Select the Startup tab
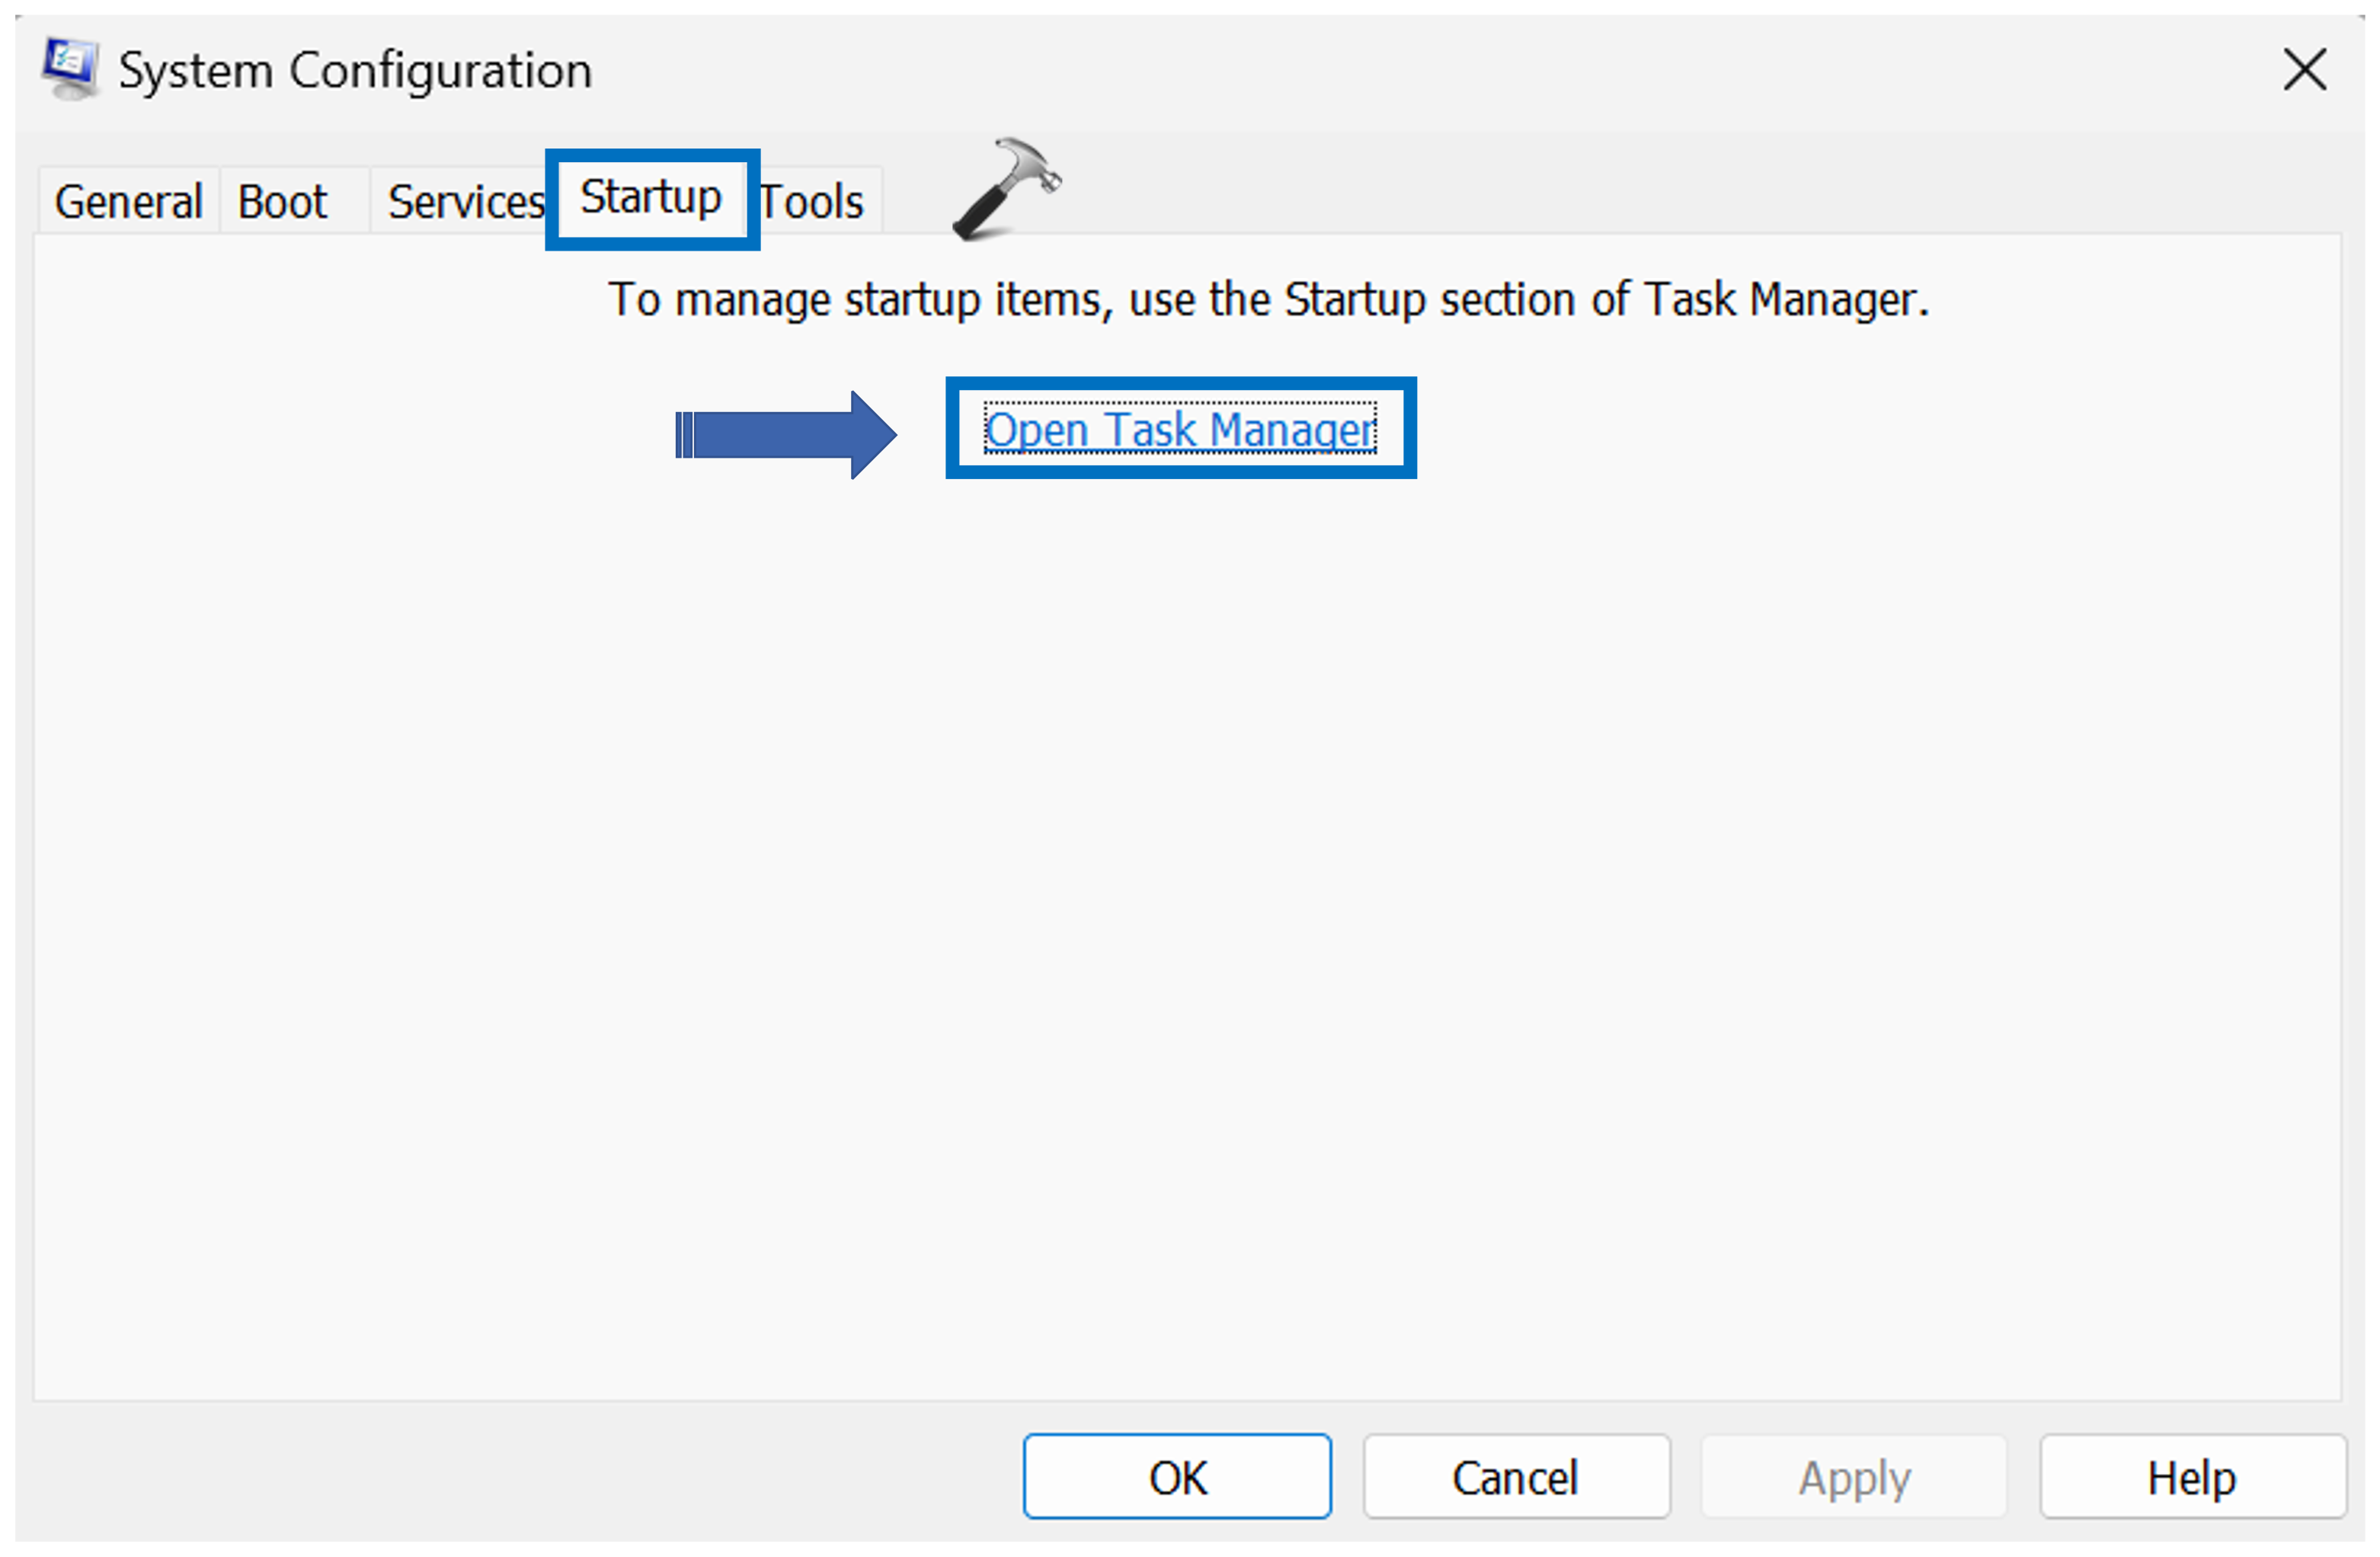This screenshot has height=1557, width=2380. 651,198
